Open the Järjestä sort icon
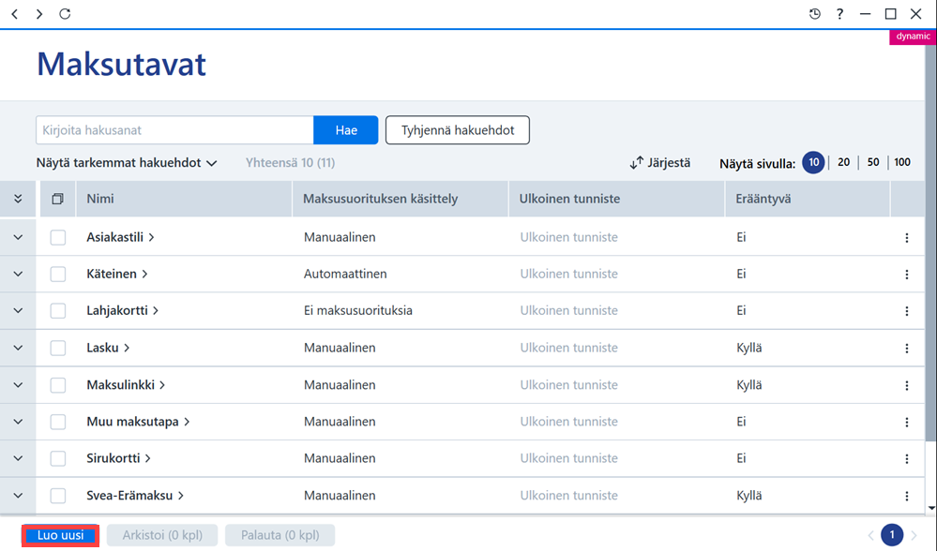Screen dimensions: 937x551 tap(637, 162)
